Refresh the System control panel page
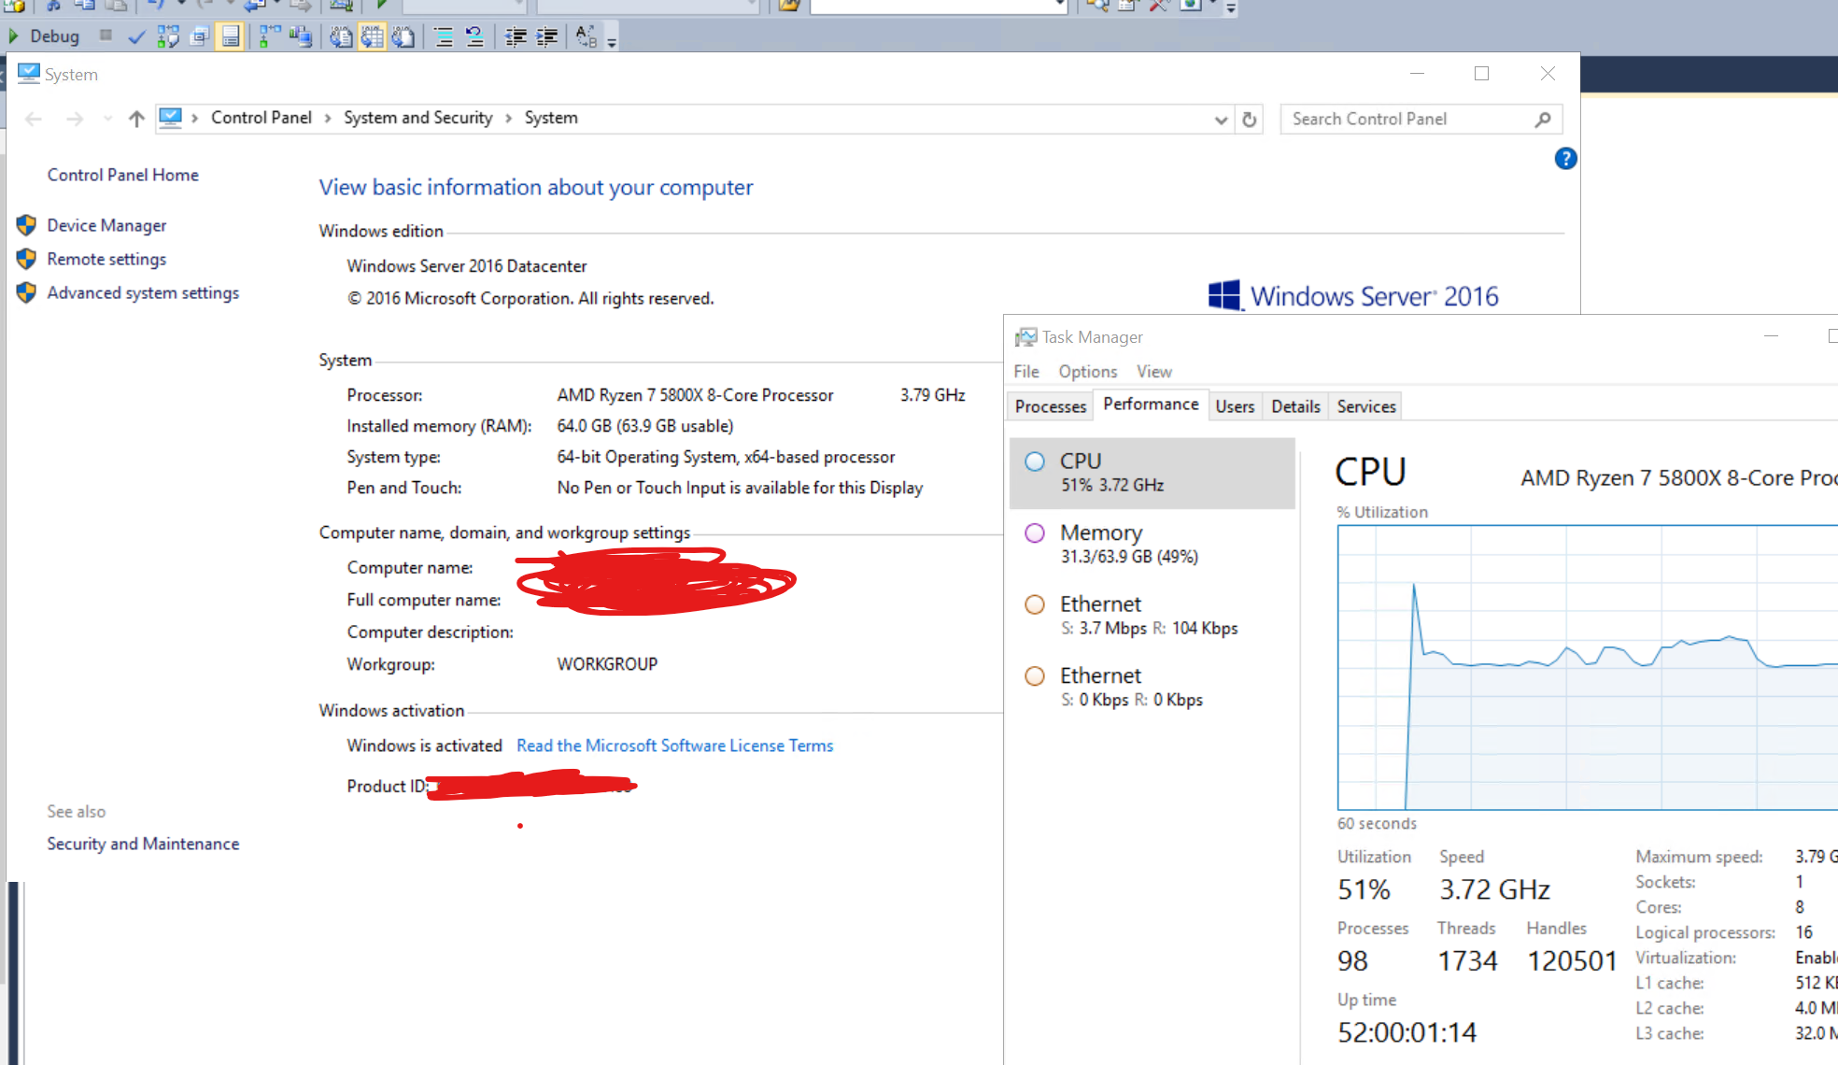Image resolution: width=1838 pixels, height=1065 pixels. coord(1250,120)
